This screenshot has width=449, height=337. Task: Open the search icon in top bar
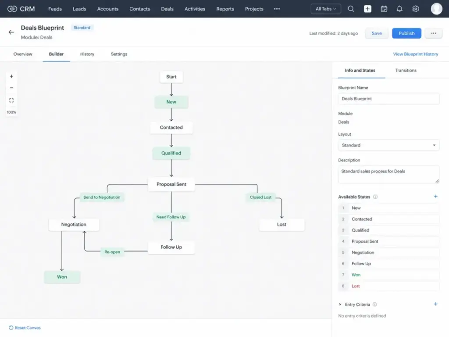coord(351,9)
